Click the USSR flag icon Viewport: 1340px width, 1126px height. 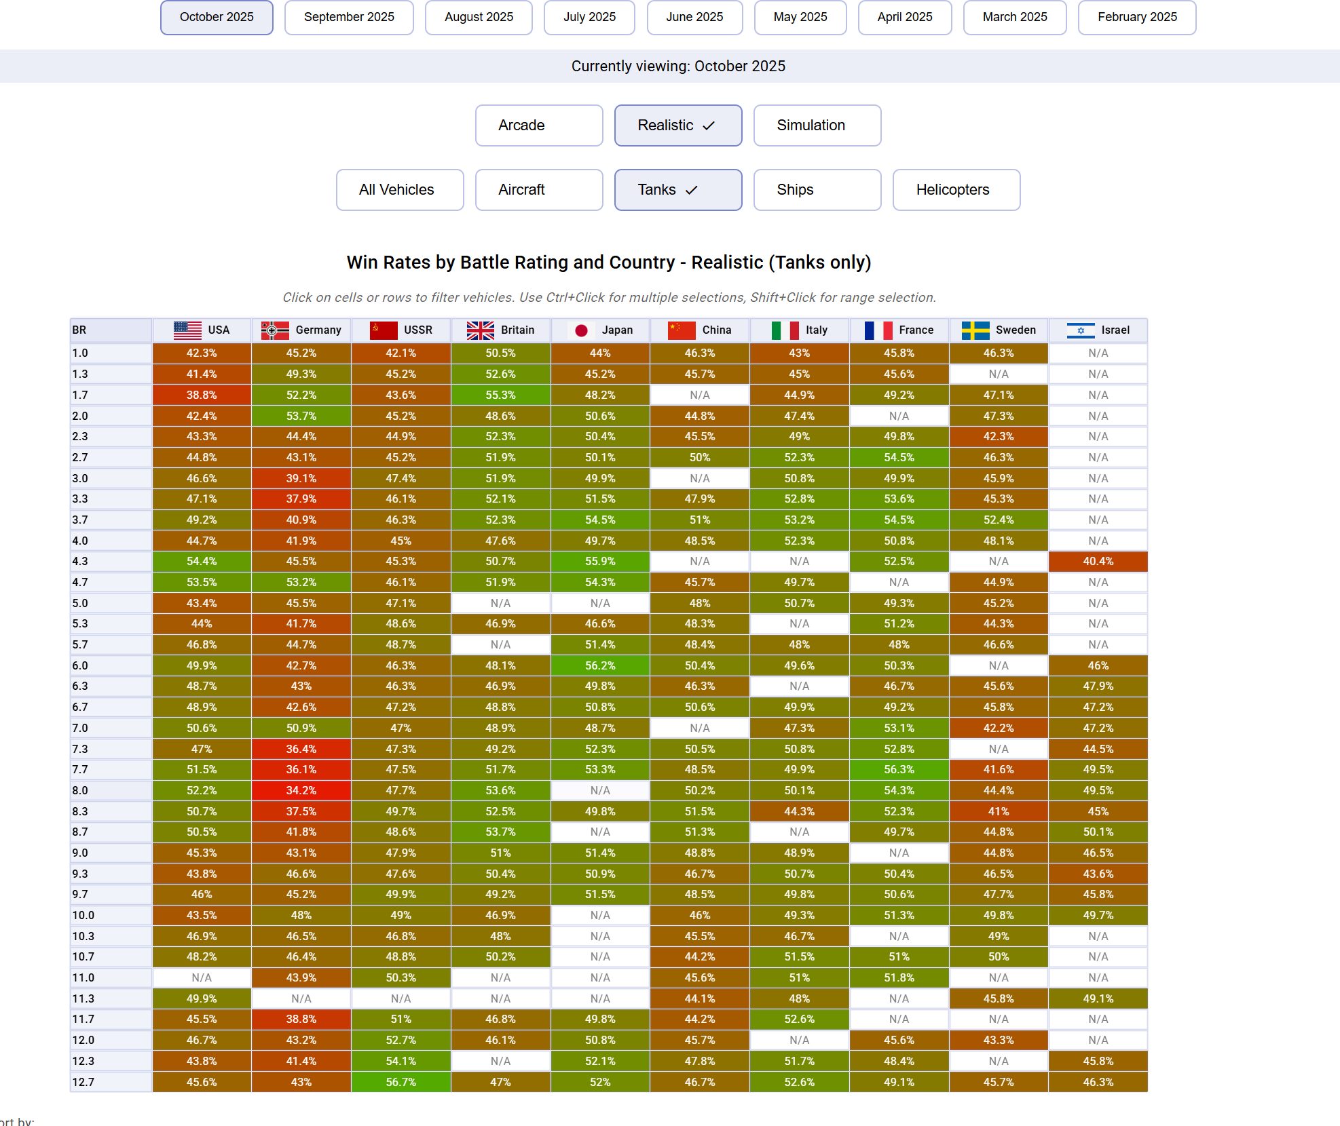384,330
